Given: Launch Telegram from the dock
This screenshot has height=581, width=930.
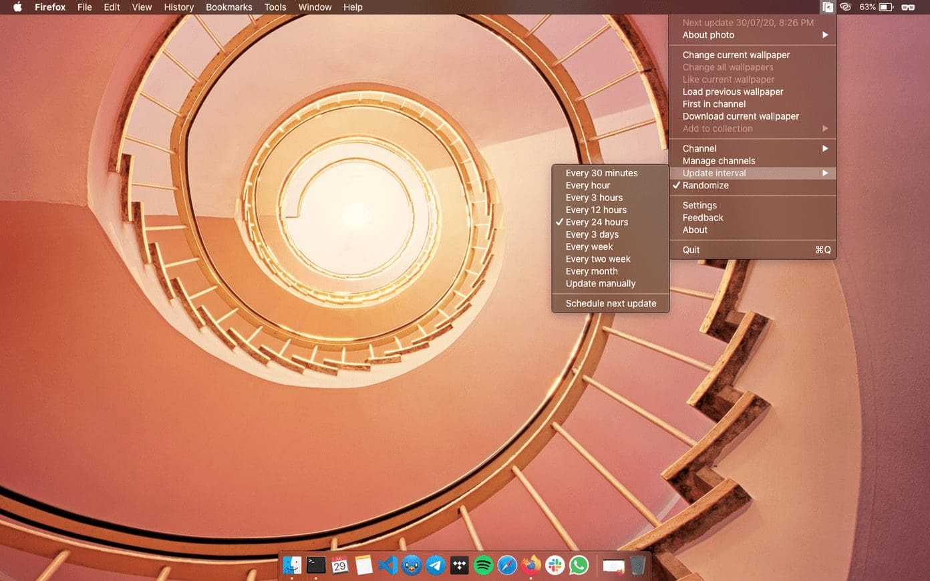Looking at the screenshot, I should 436,565.
